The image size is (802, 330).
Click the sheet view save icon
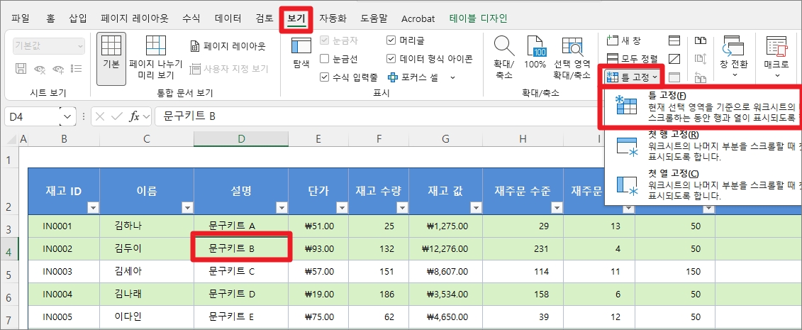21,69
